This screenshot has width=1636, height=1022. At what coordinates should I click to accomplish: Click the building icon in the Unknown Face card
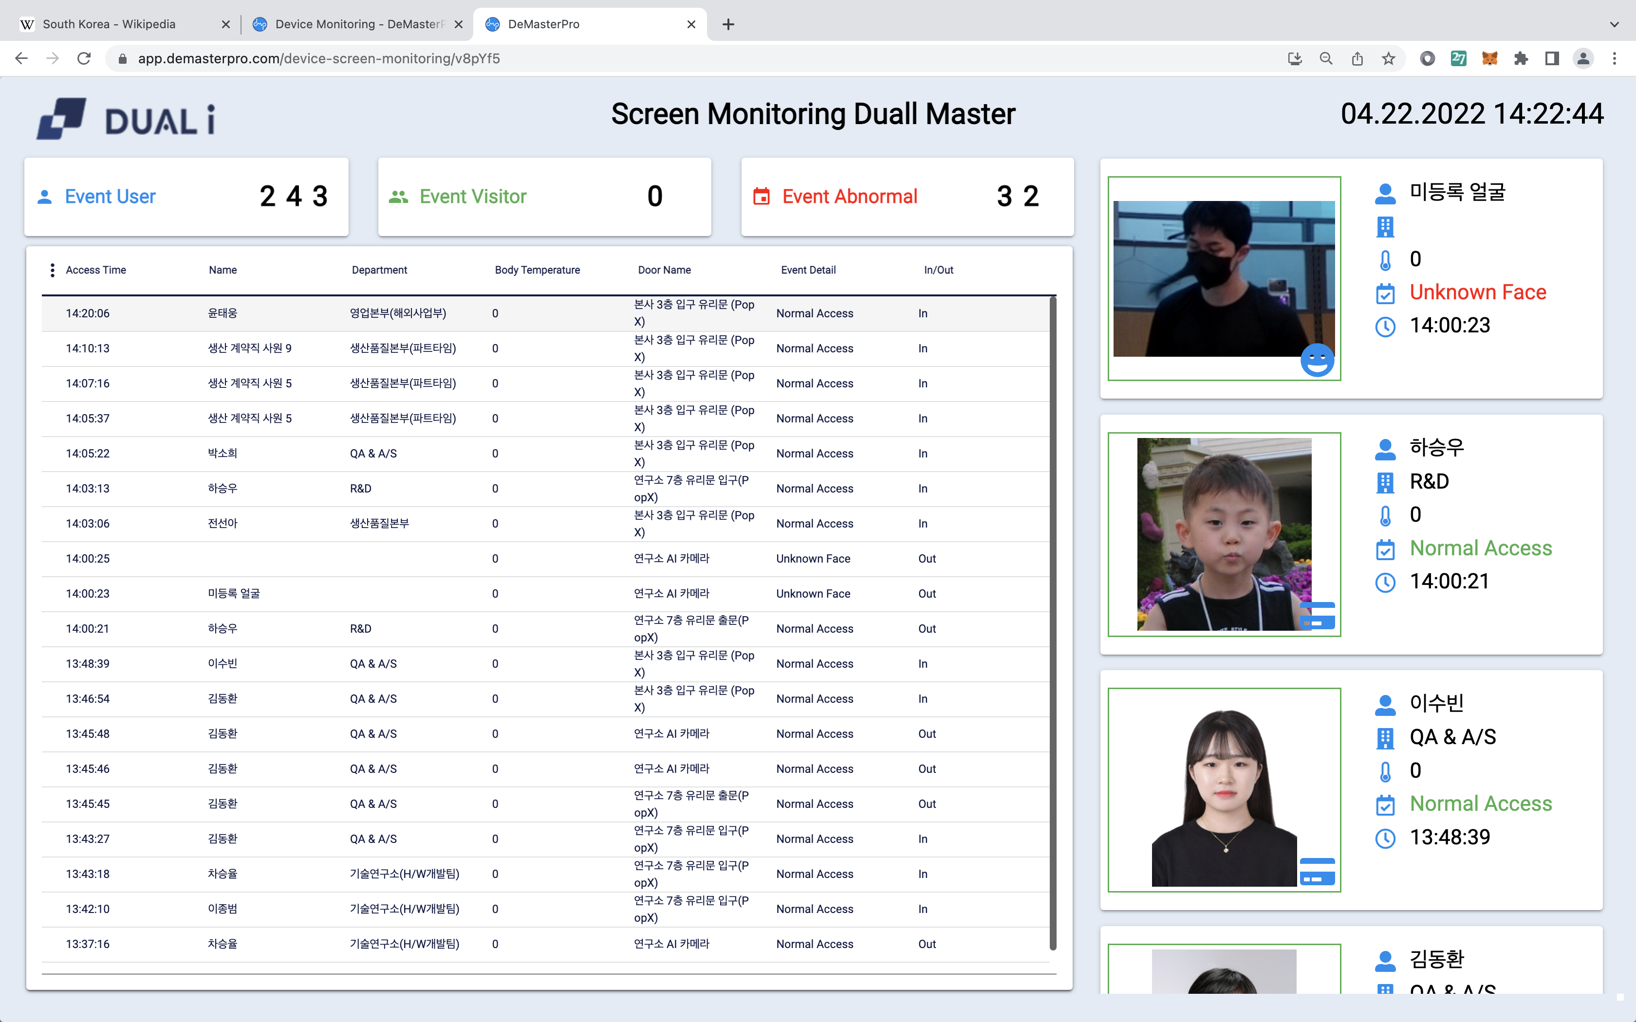[x=1385, y=227]
